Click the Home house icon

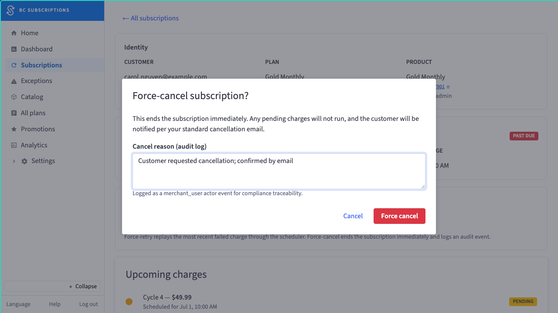14,33
